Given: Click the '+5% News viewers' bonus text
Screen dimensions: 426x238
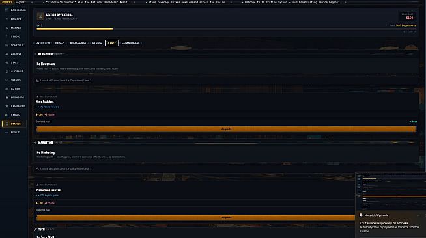Looking at the screenshot, I should pos(48,107).
